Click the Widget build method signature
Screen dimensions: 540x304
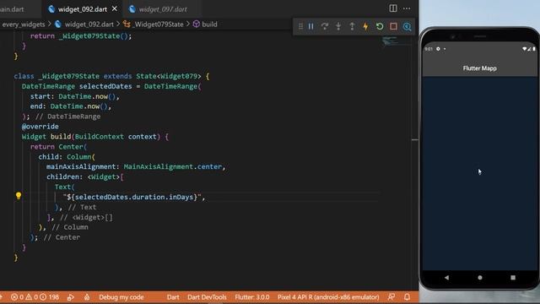point(95,137)
